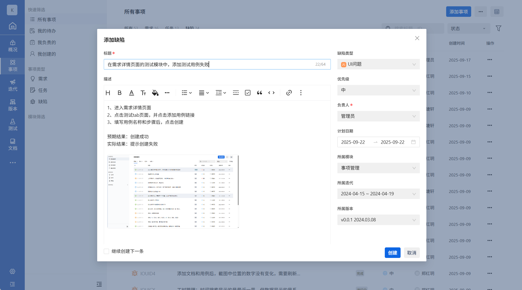Screen dimensions: 522x290
Task: Insert a code block
Action: [x=271, y=93]
